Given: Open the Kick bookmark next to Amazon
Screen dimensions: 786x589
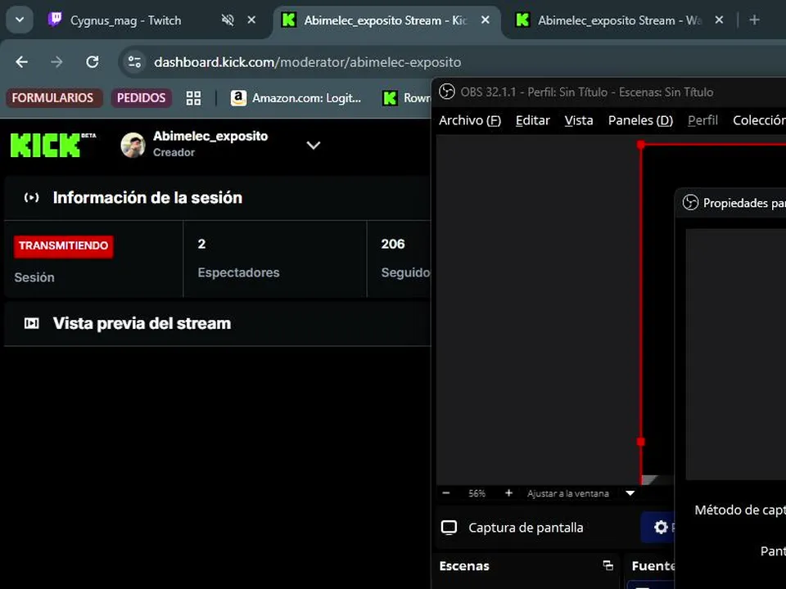Looking at the screenshot, I should 406,97.
